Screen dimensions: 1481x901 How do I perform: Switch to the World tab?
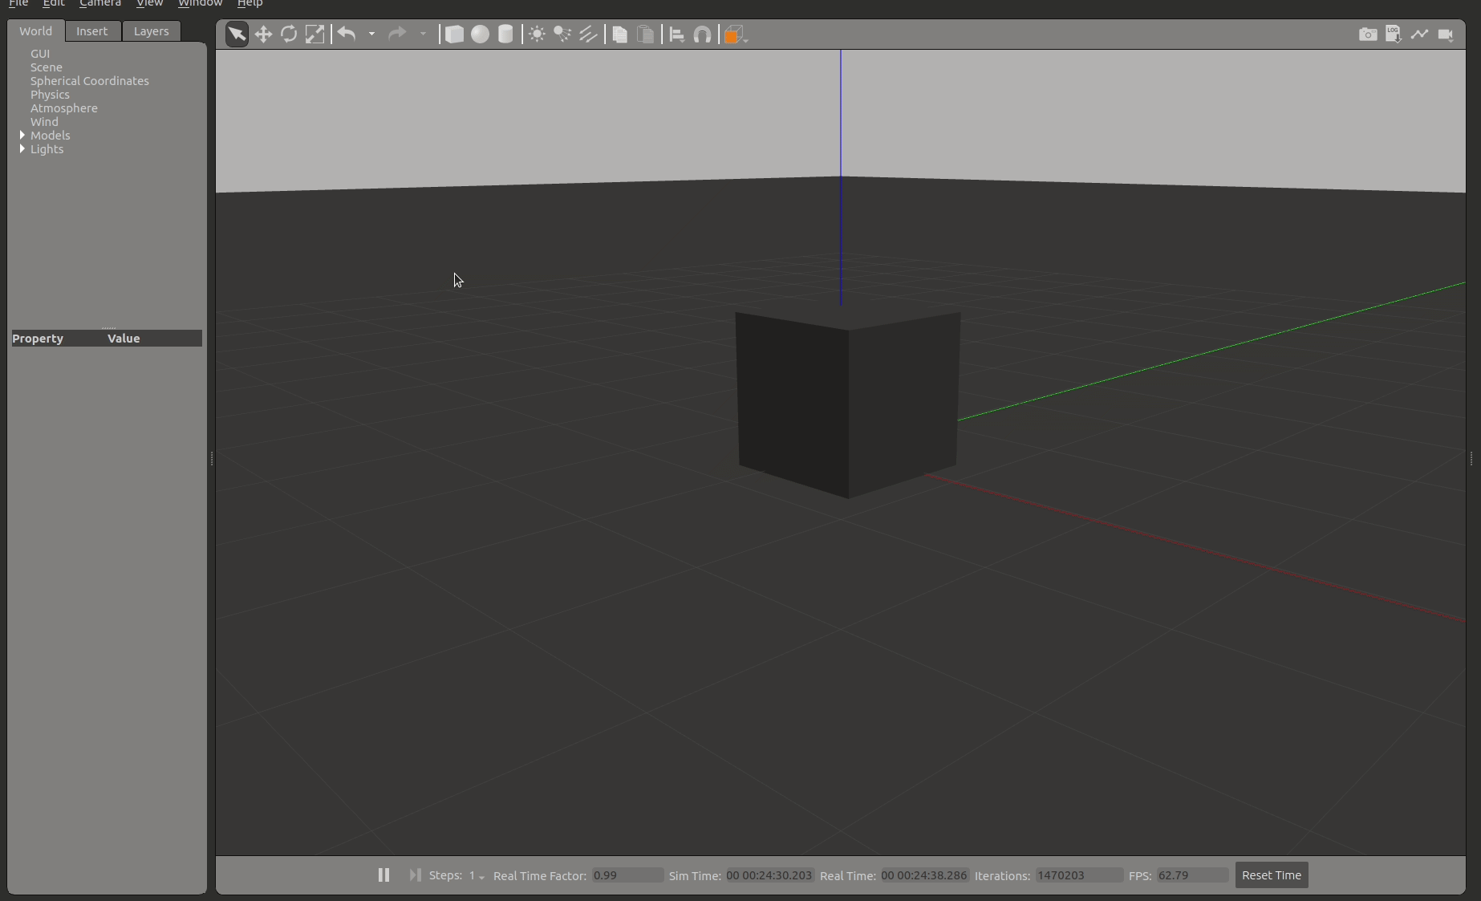click(x=35, y=30)
